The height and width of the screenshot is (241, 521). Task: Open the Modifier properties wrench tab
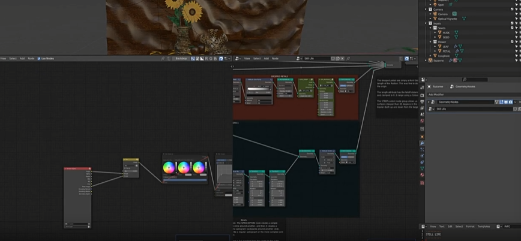point(423,143)
